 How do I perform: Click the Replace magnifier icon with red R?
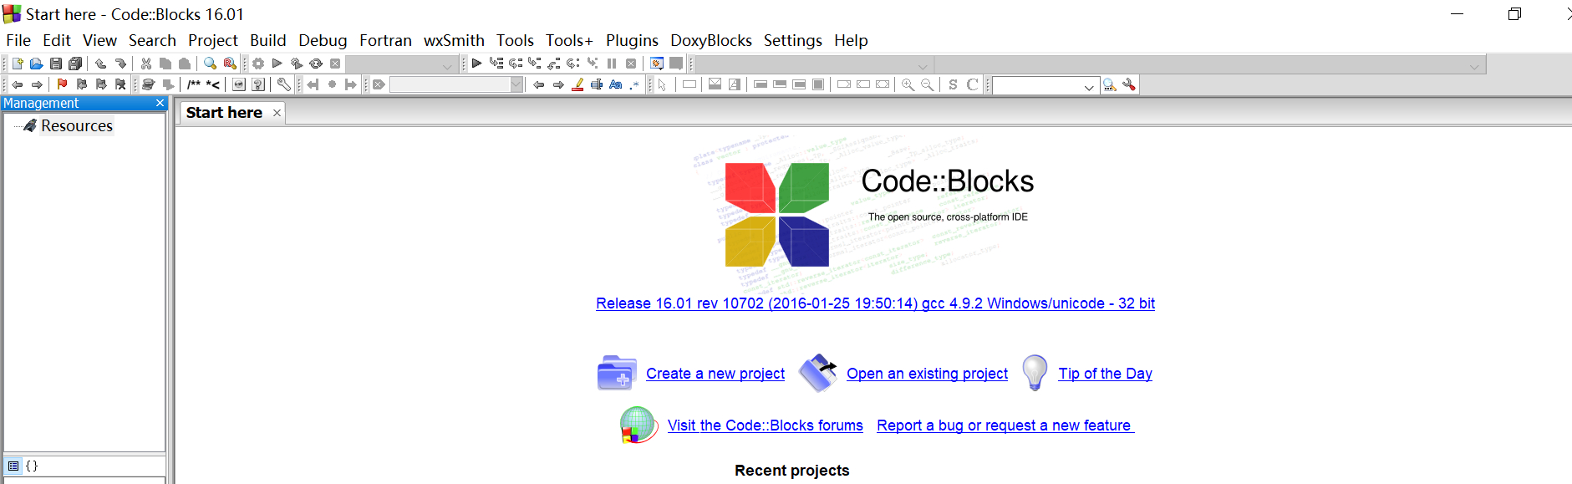tap(230, 64)
